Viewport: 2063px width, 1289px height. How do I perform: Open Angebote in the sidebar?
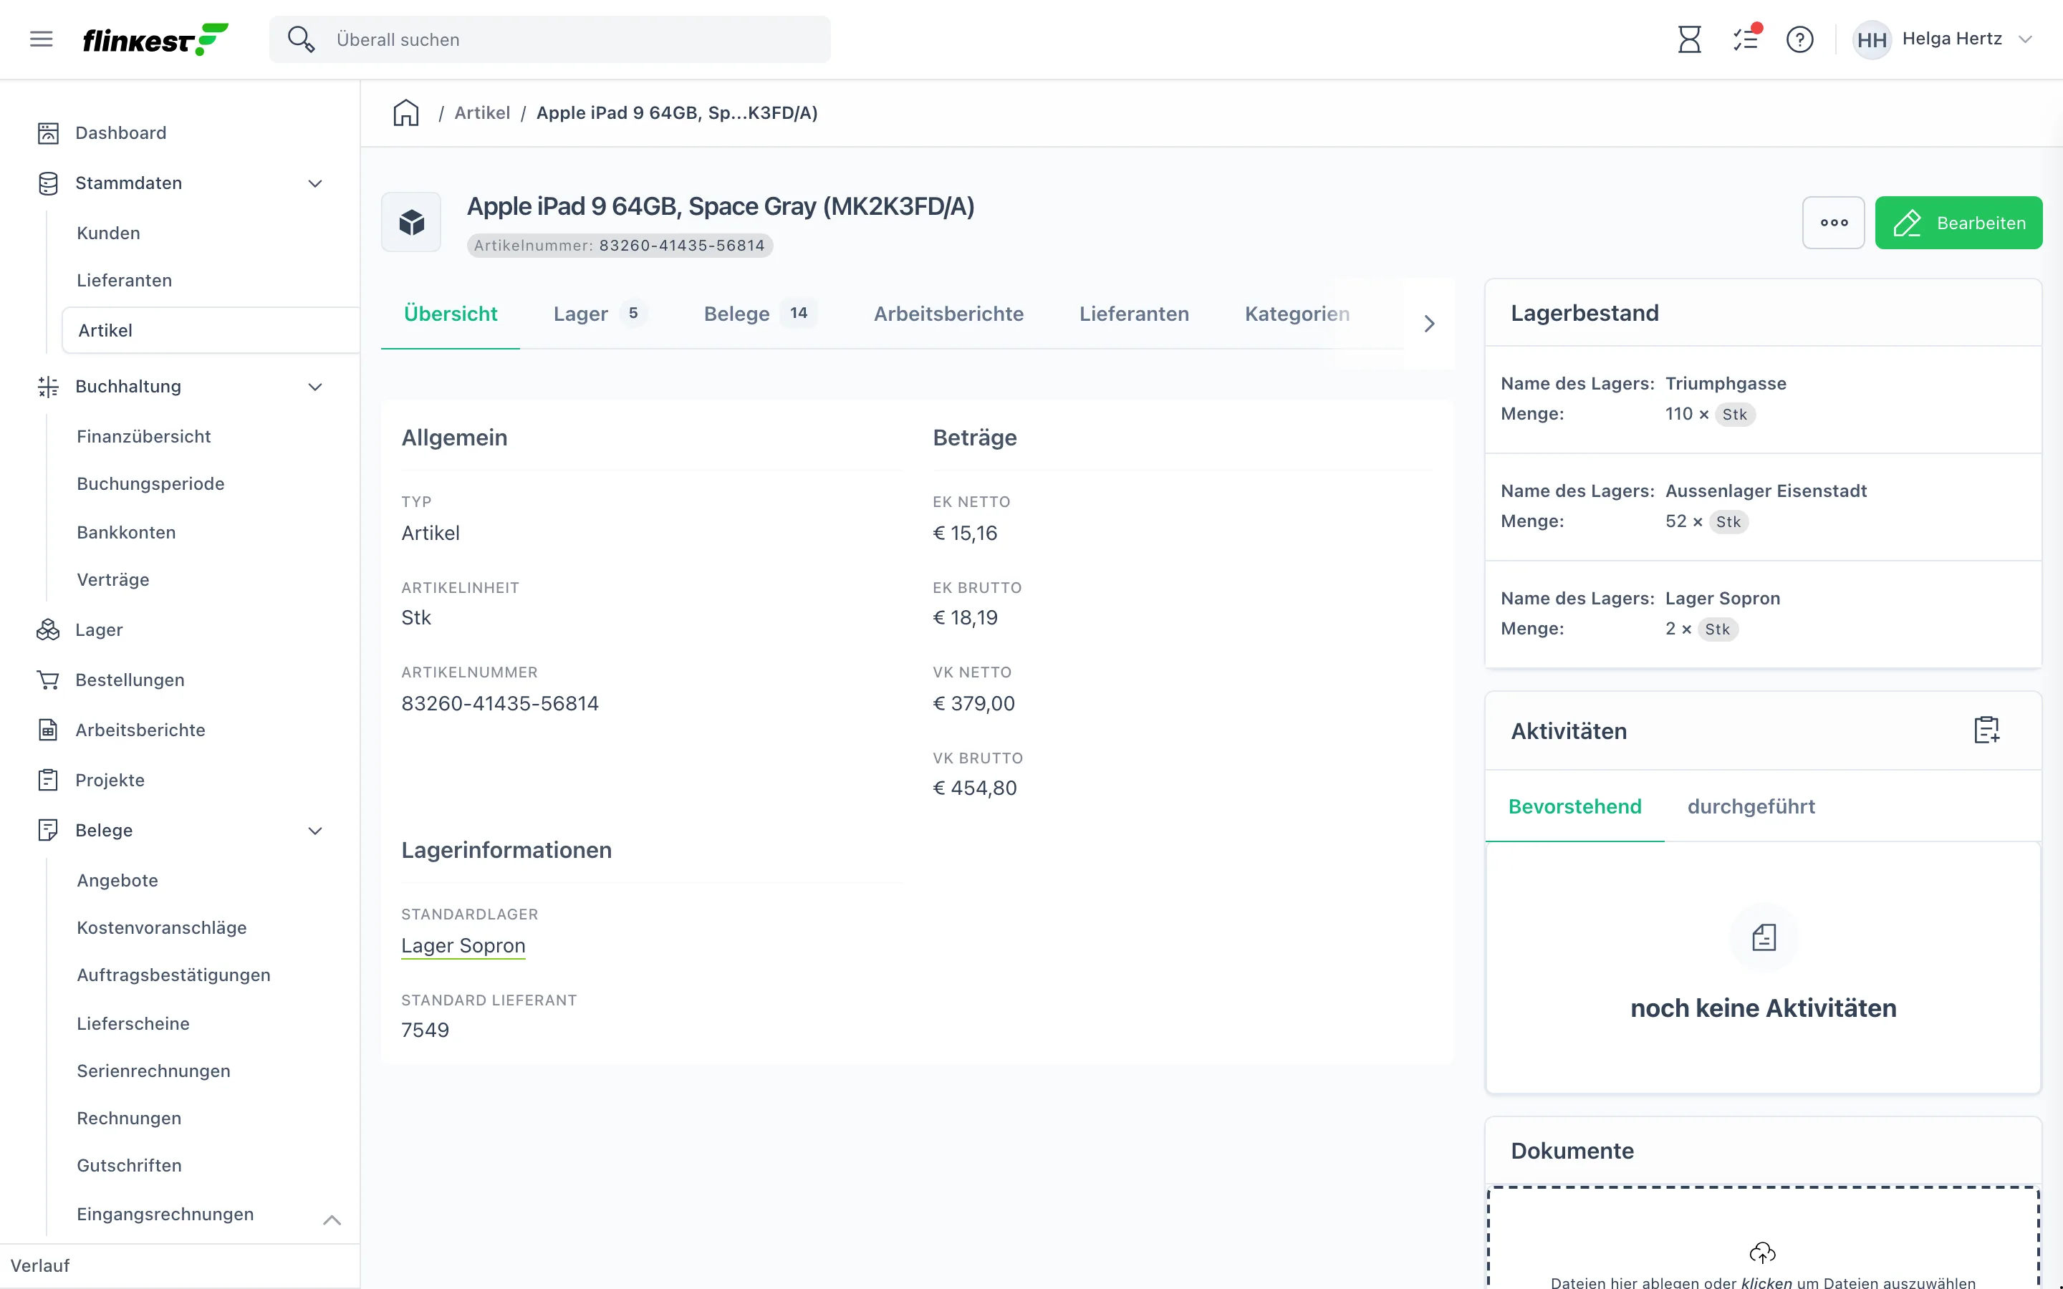coord(117,881)
